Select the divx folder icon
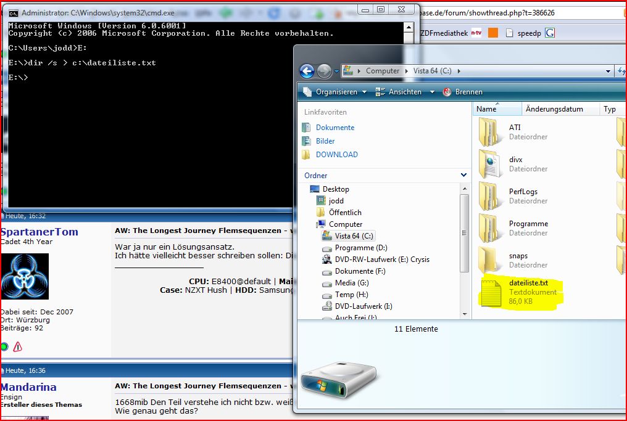 click(x=490, y=164)
